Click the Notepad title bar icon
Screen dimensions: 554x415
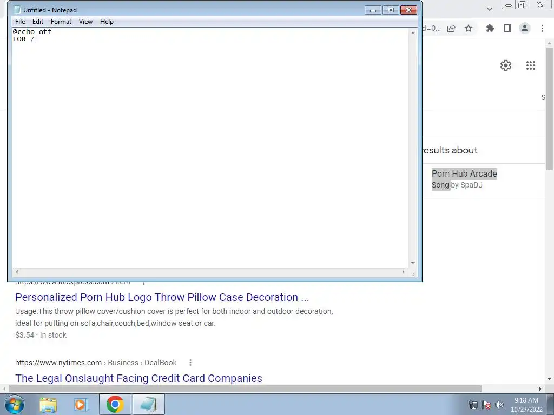tap(17, 10)
